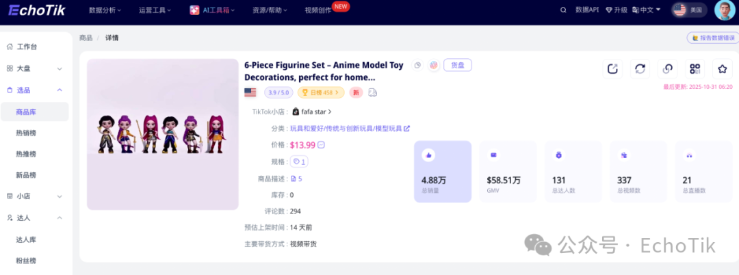Open product in external link icon

(x=613, y=68)
